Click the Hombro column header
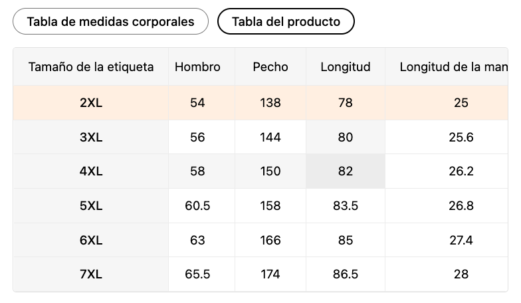521x303 pixels. (197, 66)
